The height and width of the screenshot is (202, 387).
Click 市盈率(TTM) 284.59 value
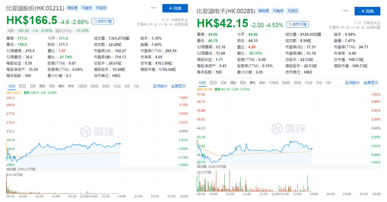pos(171,51)
